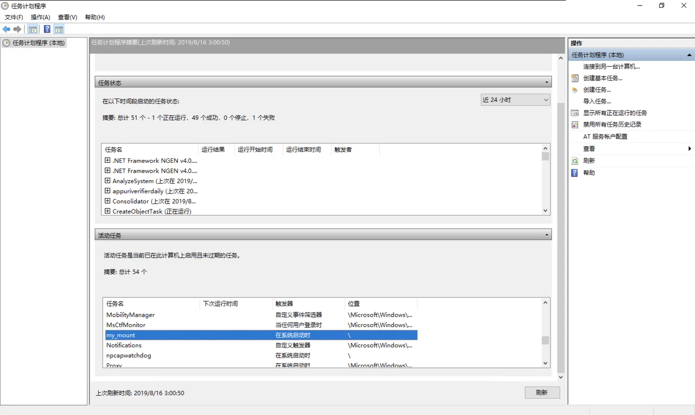
Task: Click the task status list scroll-up arrow
Action: pos(546,148)
